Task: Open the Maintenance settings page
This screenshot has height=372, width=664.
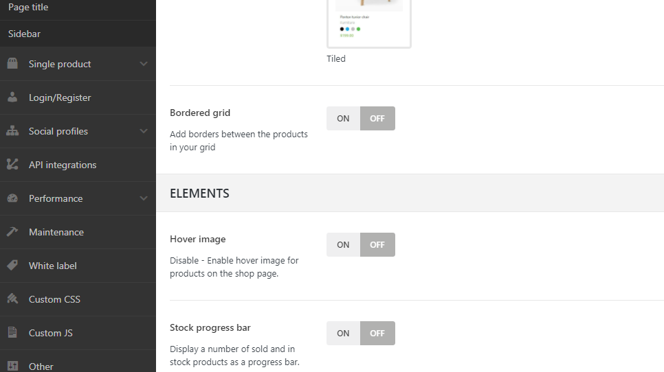Action: 56,232
